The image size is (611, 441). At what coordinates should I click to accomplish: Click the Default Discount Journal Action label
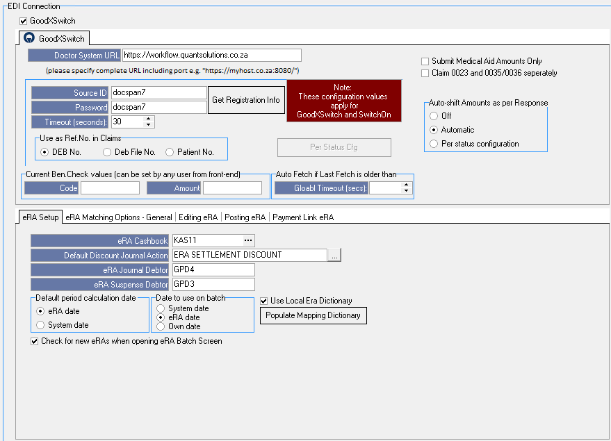[x=99, y=256]
